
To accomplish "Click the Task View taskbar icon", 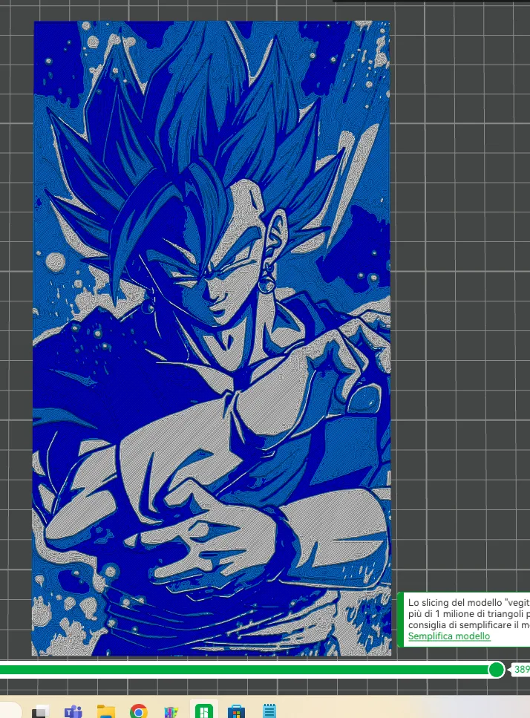I will pyautogui.click(x=41, y=713).
